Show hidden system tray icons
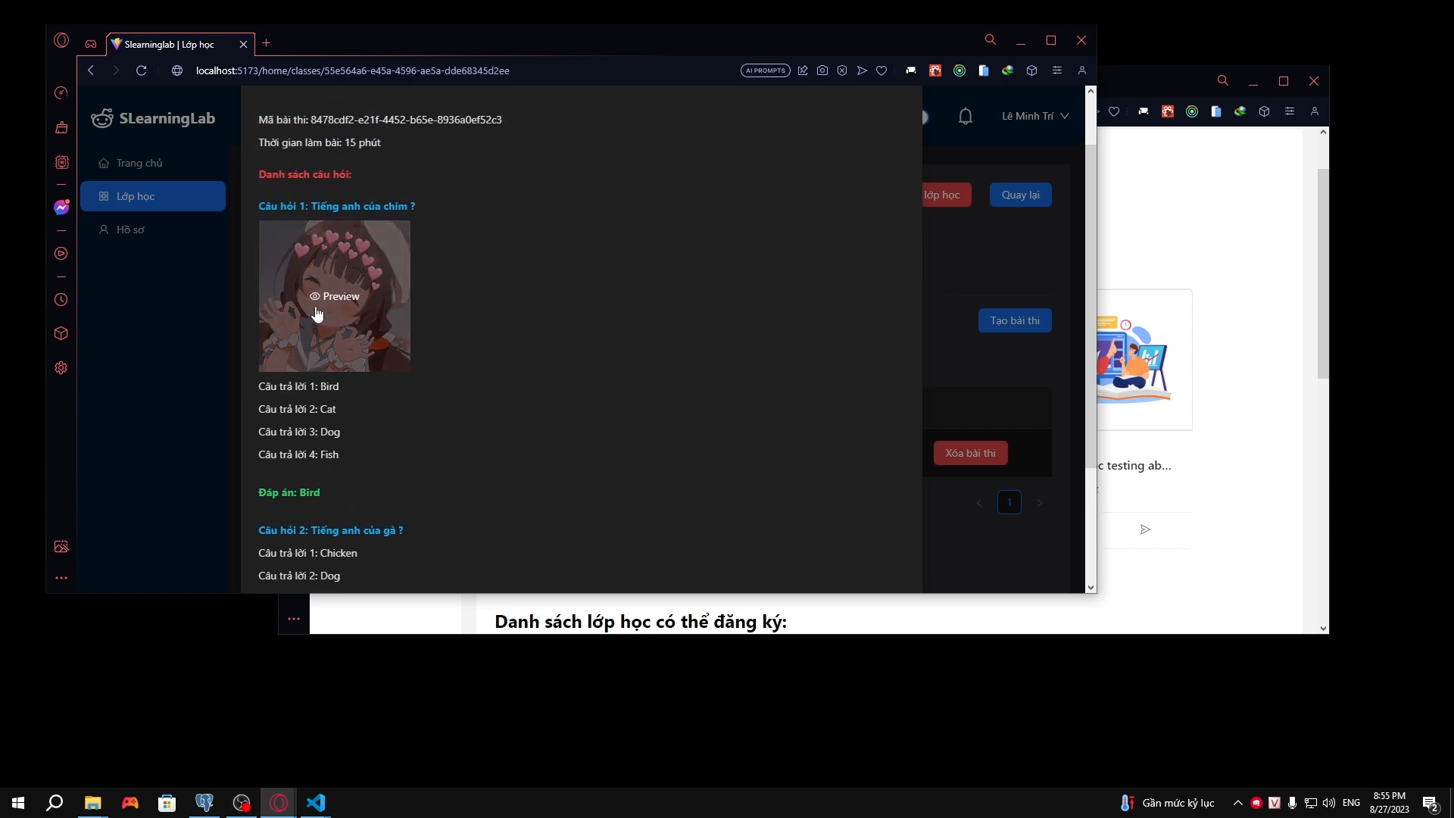The image size is (1454, 818). pyautogui.click(x=1238, y=803)
